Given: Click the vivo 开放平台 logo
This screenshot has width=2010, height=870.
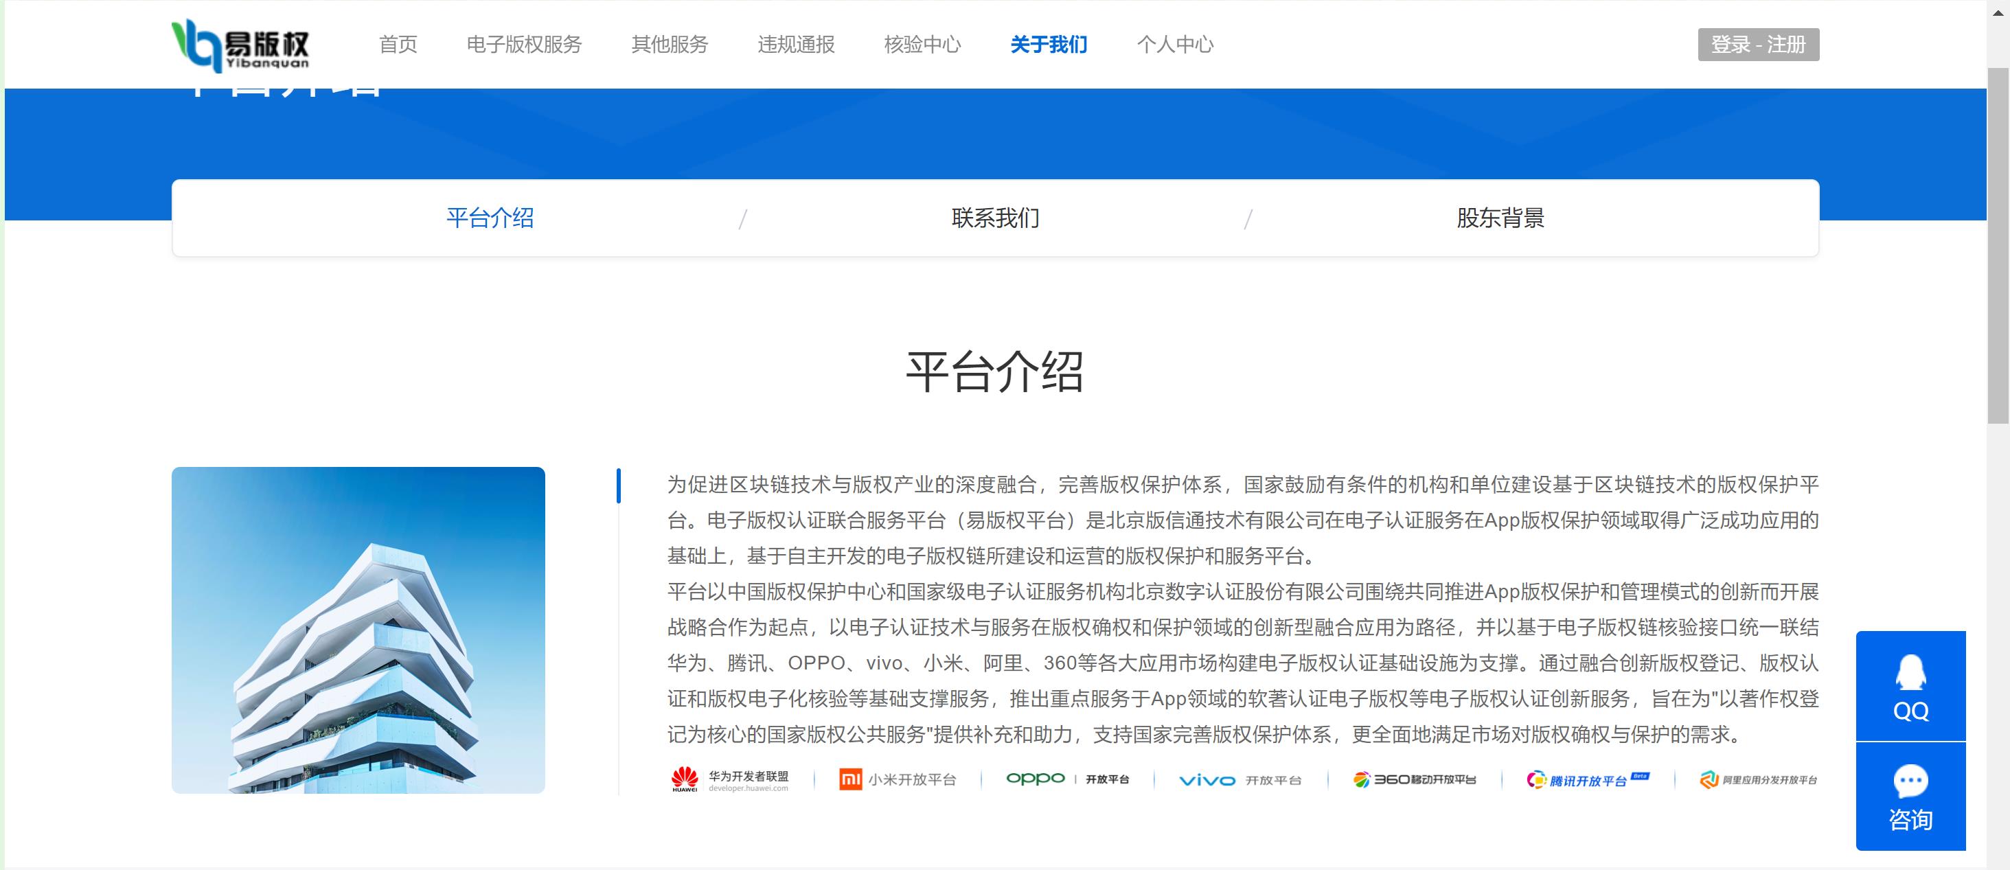Looking at the screenshot, I should coord(1240,779).
